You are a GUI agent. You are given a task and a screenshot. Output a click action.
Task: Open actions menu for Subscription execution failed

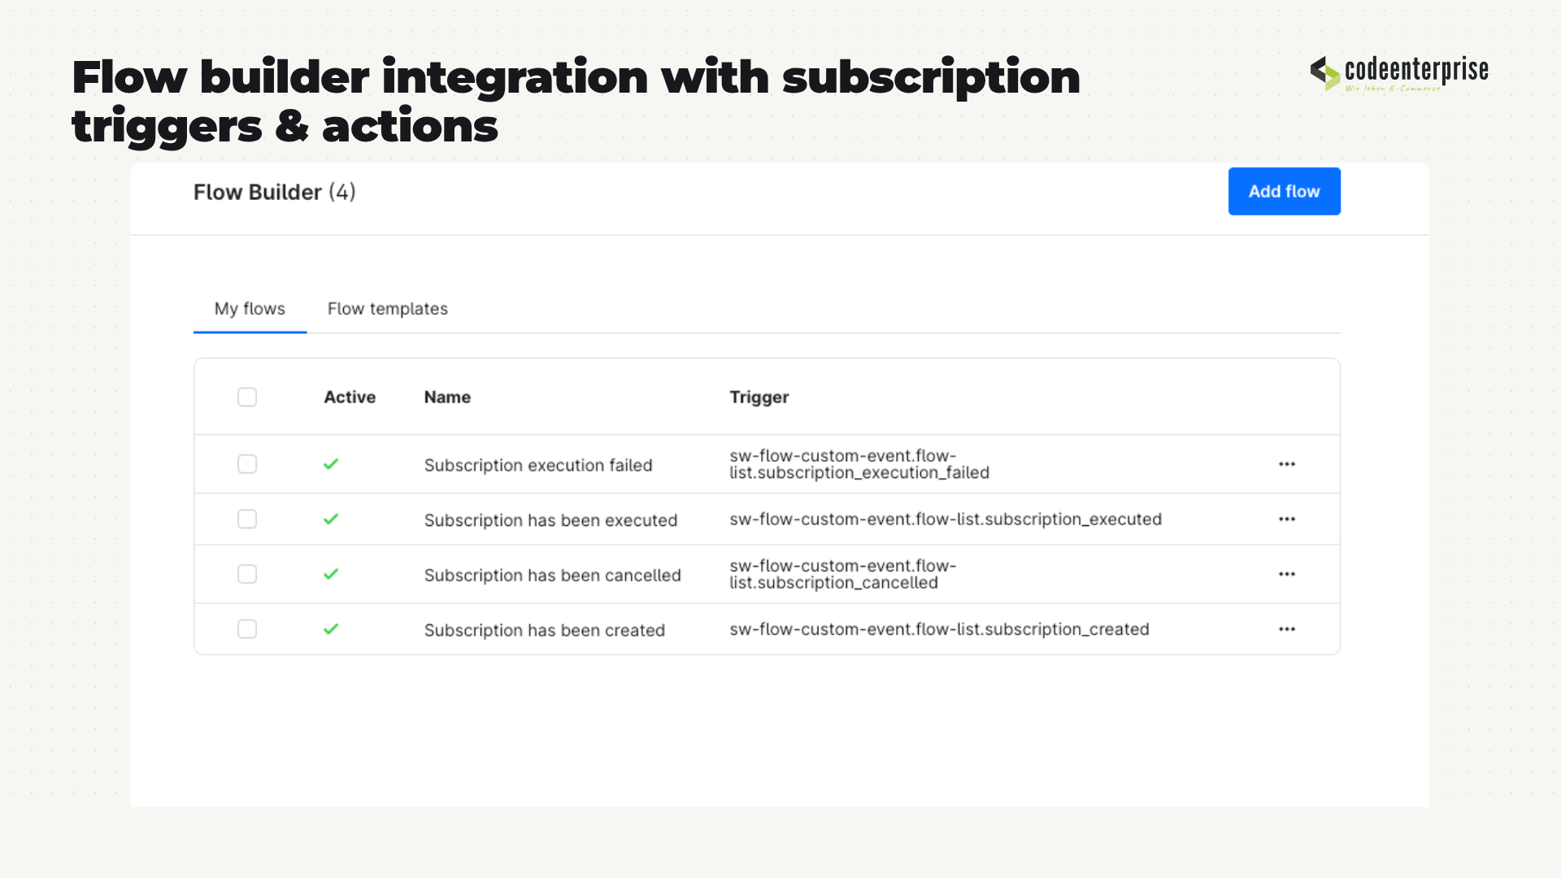[x=1286, y=464]
